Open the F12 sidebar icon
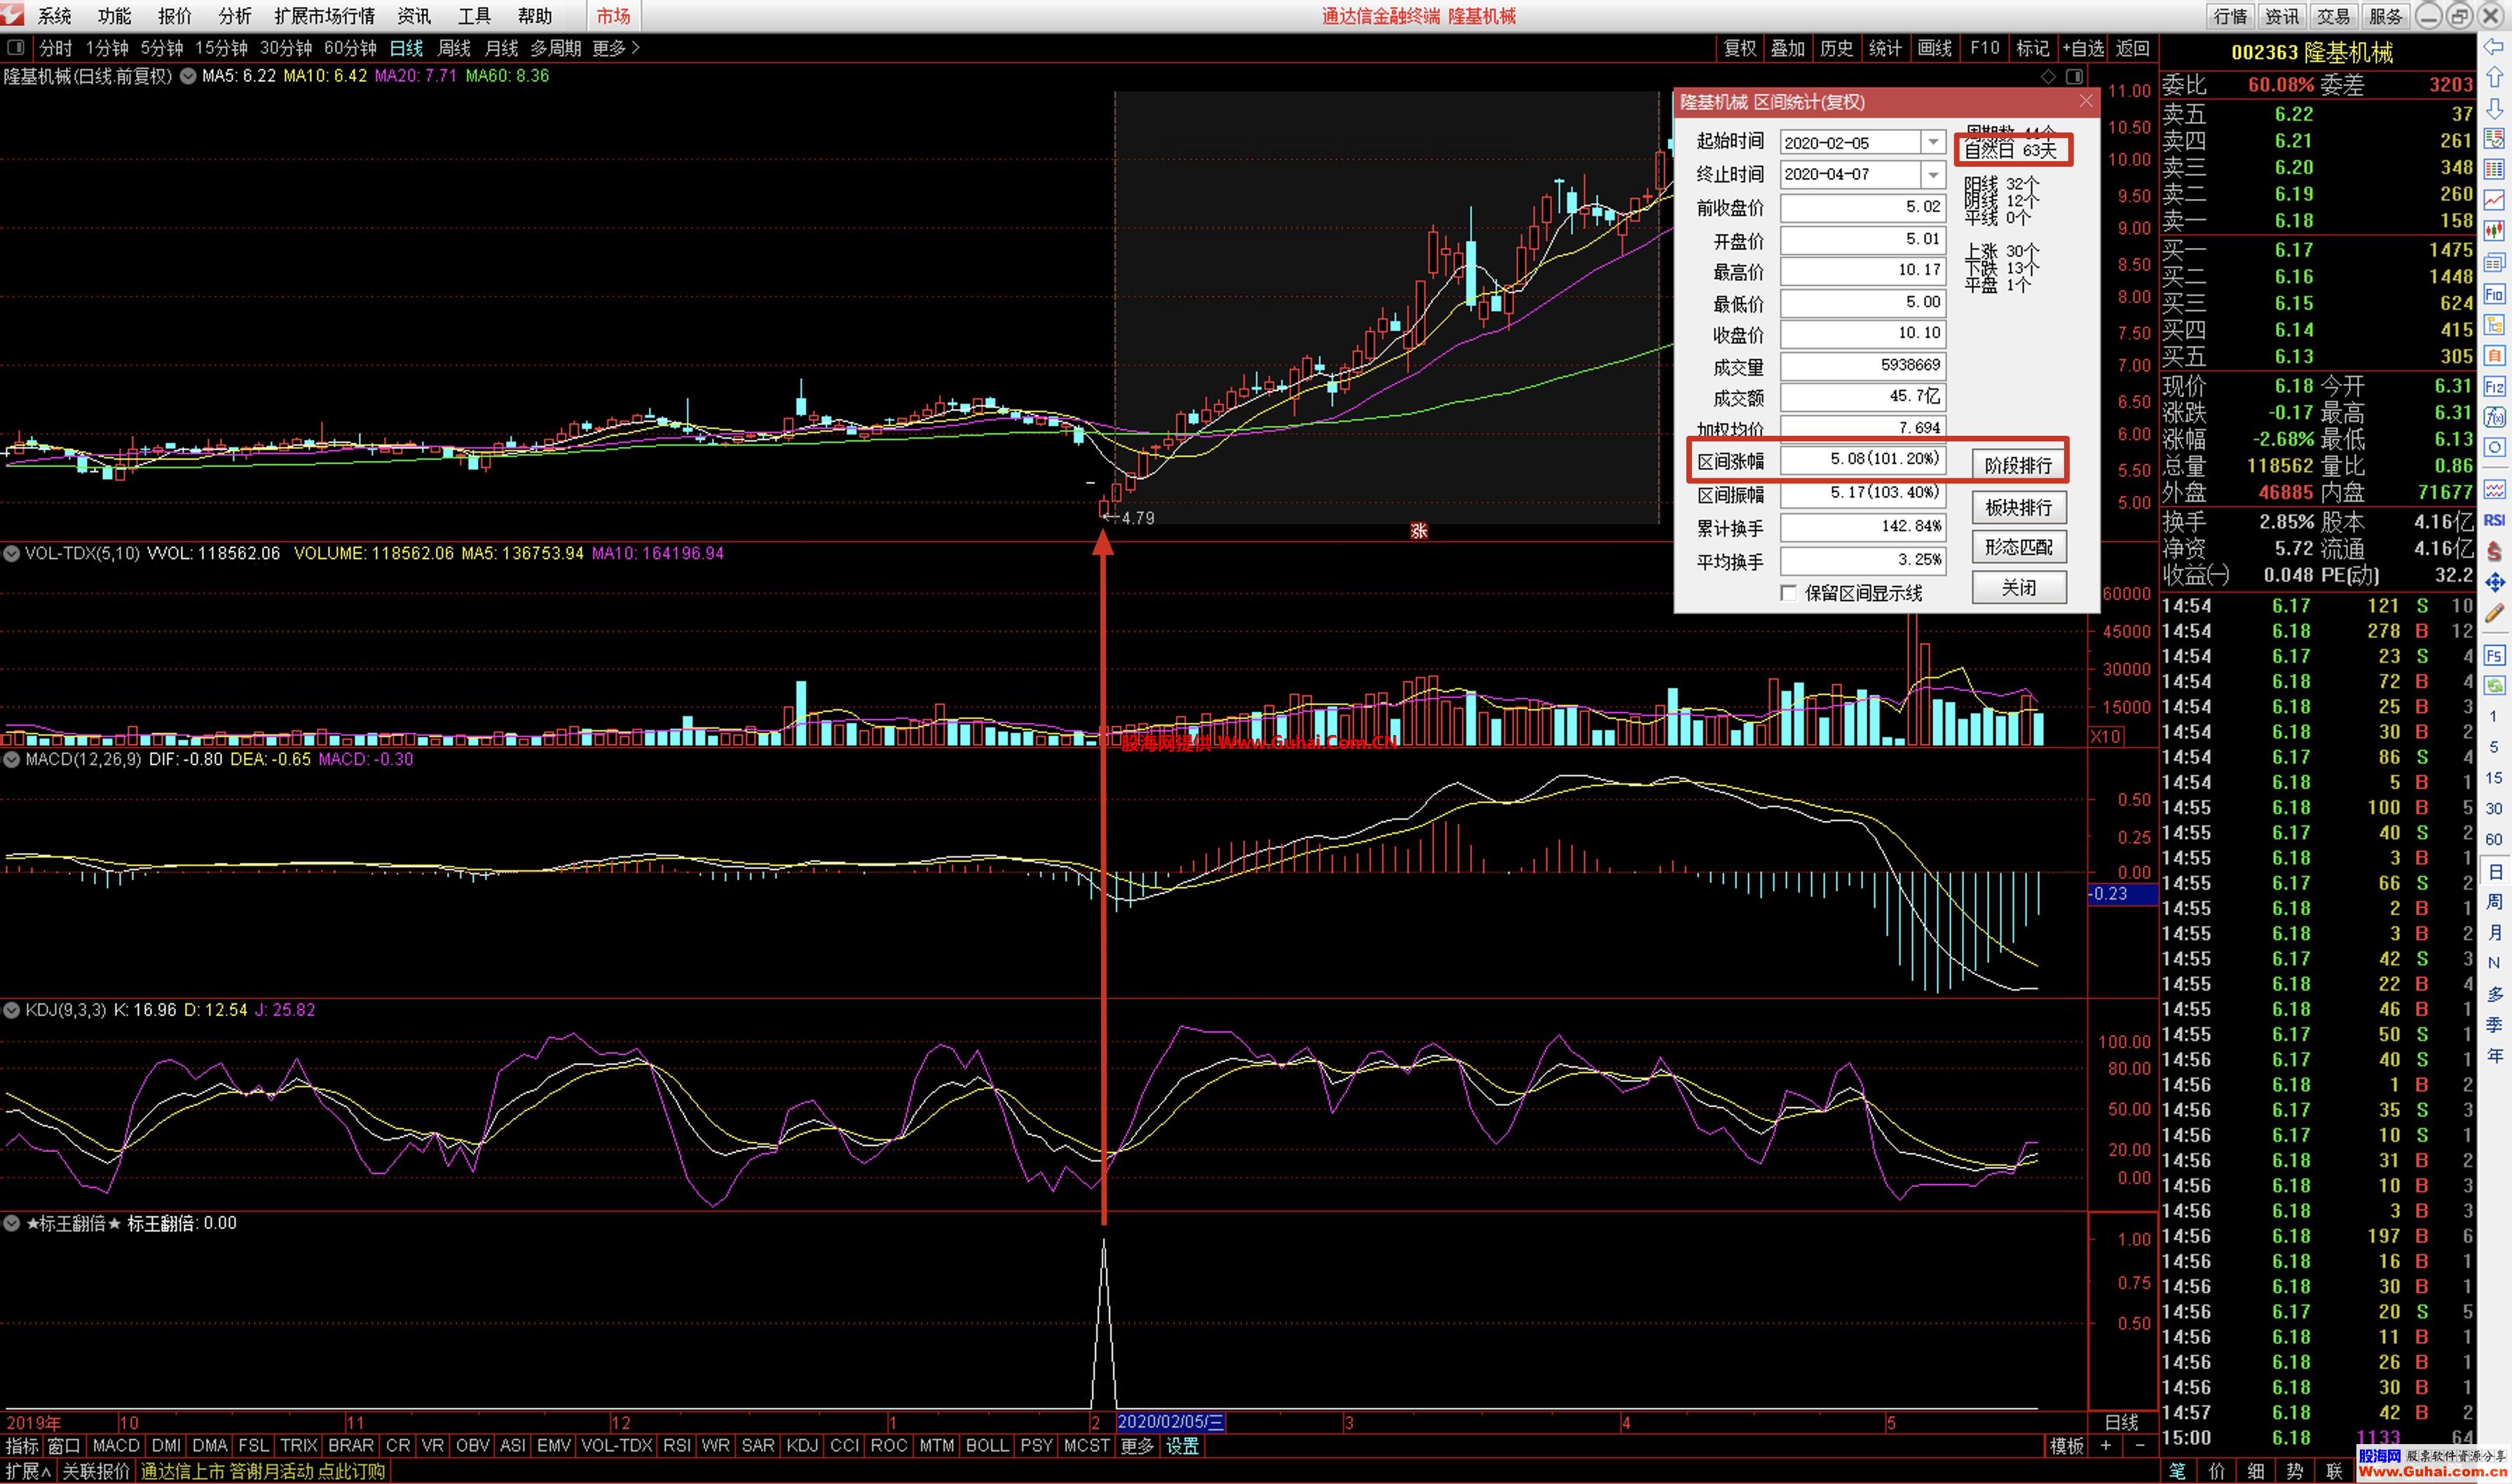Viewport: 2512px width, 1484px height. [x=2494, y=386]
